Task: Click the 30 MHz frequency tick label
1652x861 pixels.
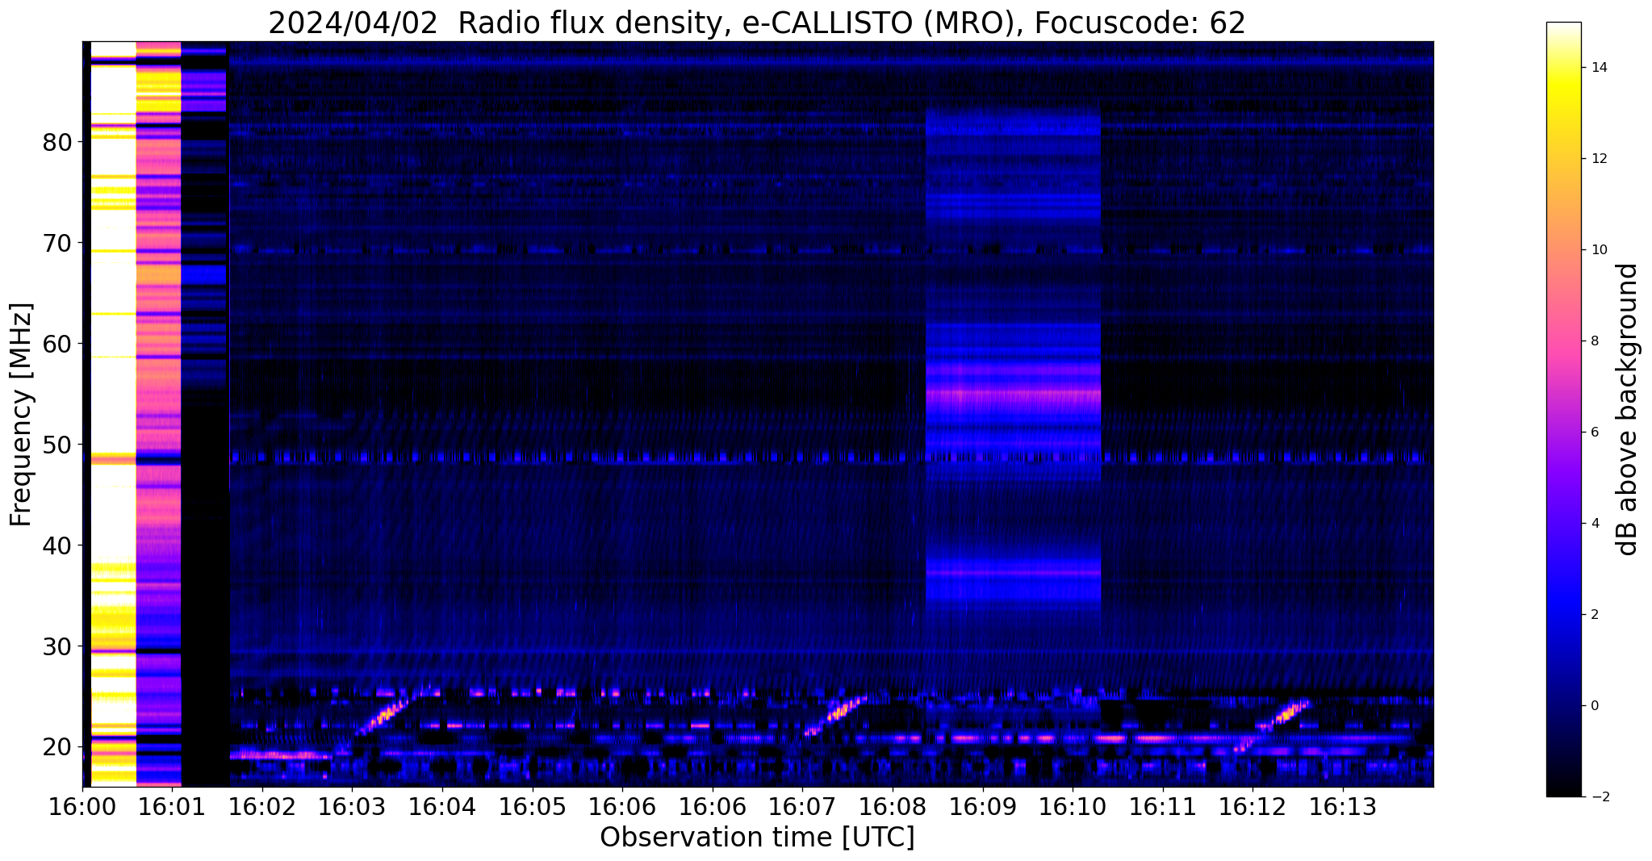Action: tap(56, 646)
